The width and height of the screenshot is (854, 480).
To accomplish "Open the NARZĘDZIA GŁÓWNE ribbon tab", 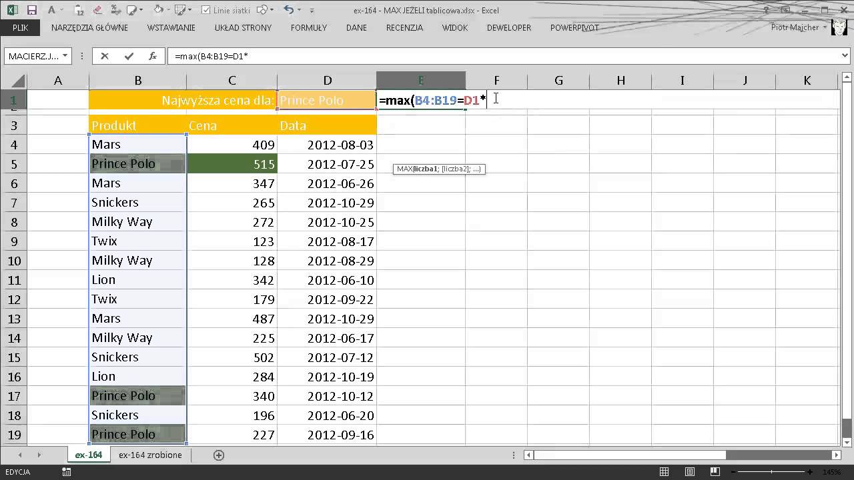I will (x=89, y=28).
